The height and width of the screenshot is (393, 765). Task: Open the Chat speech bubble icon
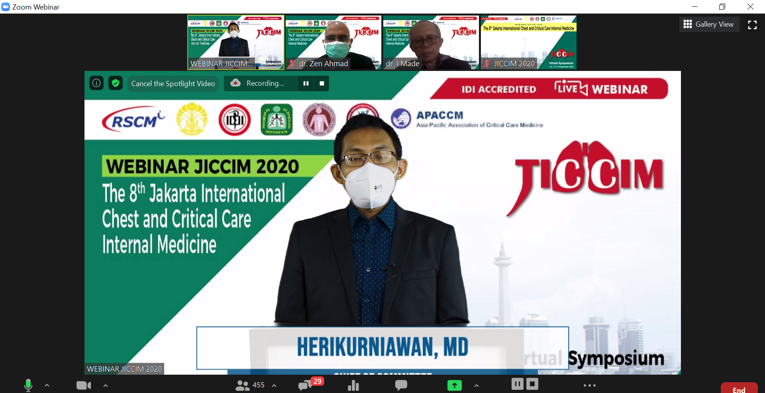401,385
